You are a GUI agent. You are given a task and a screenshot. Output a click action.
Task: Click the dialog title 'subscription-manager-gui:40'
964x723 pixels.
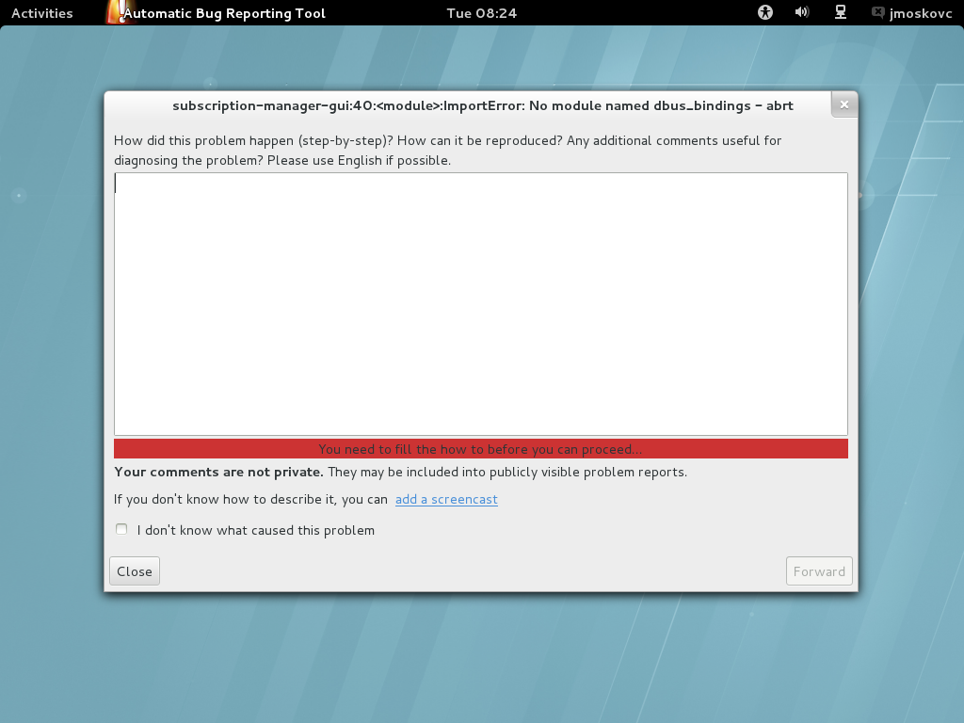(483, 105)
